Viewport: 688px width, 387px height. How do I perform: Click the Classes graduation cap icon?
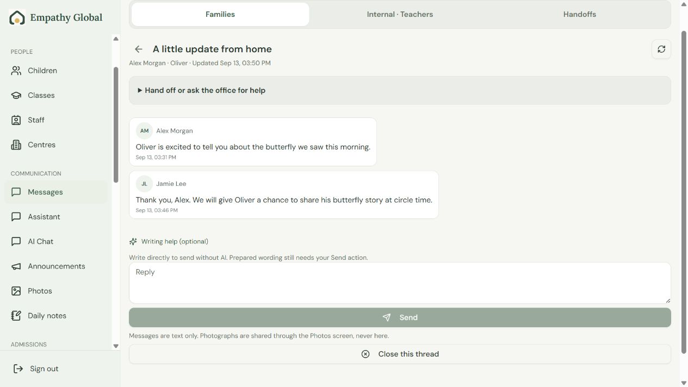coord(16,95)
